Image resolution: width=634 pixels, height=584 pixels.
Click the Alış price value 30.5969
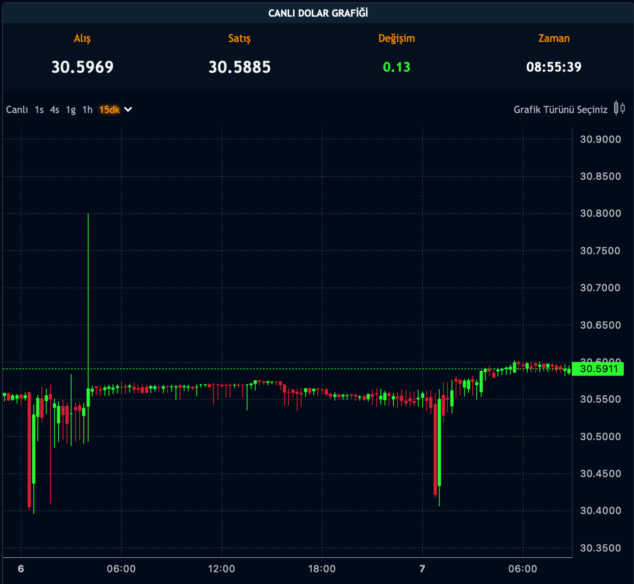click(83, 67)
